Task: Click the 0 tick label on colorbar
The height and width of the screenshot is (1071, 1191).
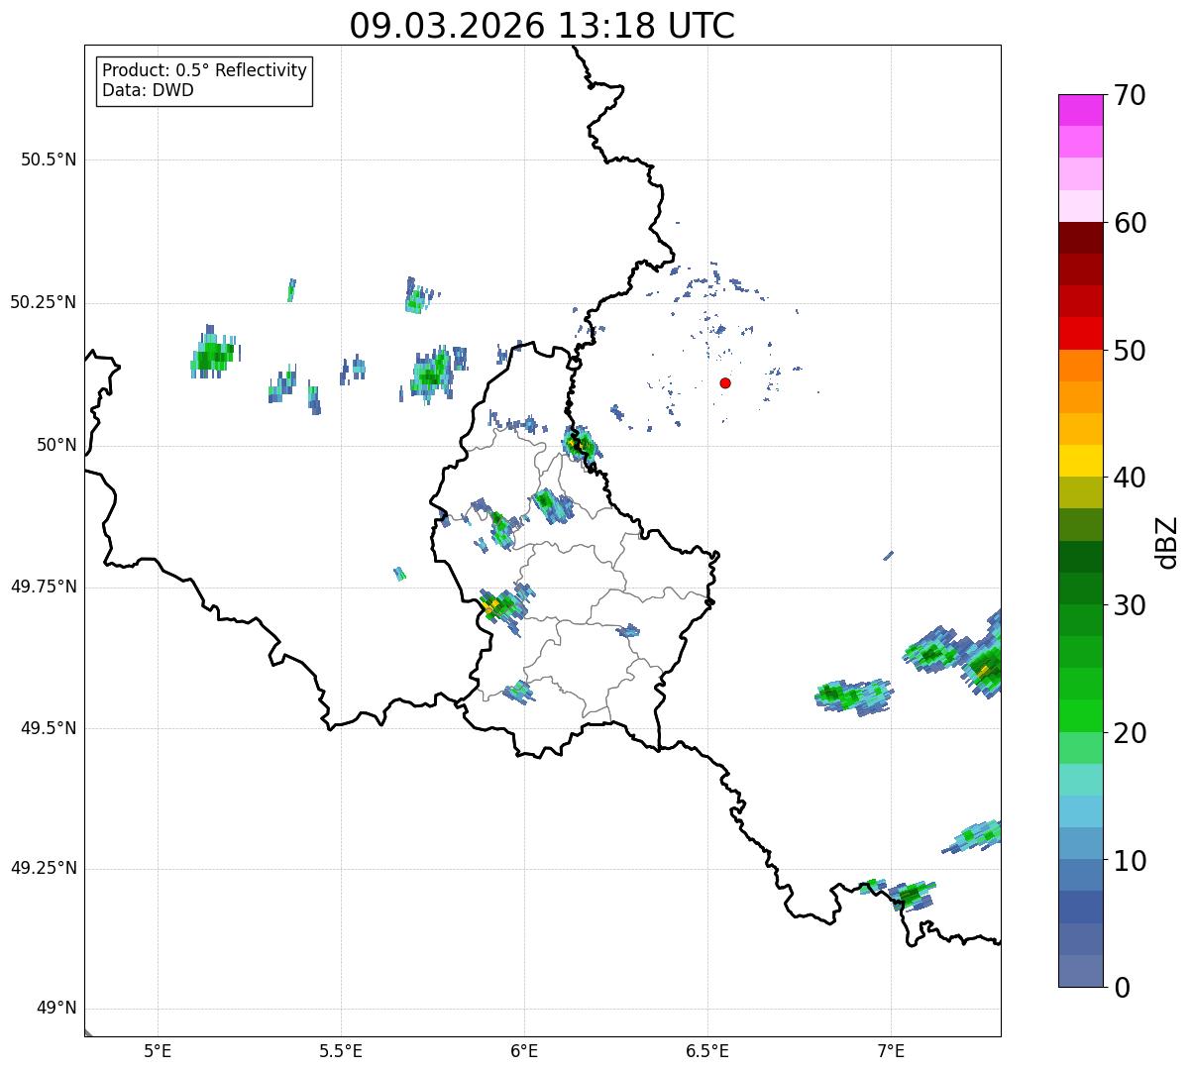Action: pyautogui.click(x=1120, y=987)
